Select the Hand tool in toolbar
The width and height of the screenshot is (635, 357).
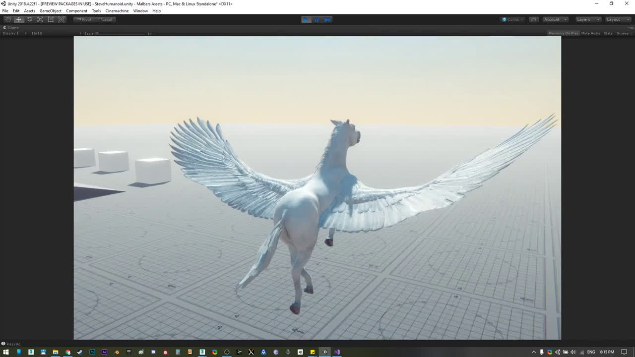(x=8, y=19)
